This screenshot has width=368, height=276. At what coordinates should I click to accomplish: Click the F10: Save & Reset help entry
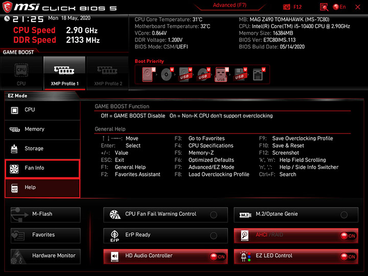tap(282, 146)
